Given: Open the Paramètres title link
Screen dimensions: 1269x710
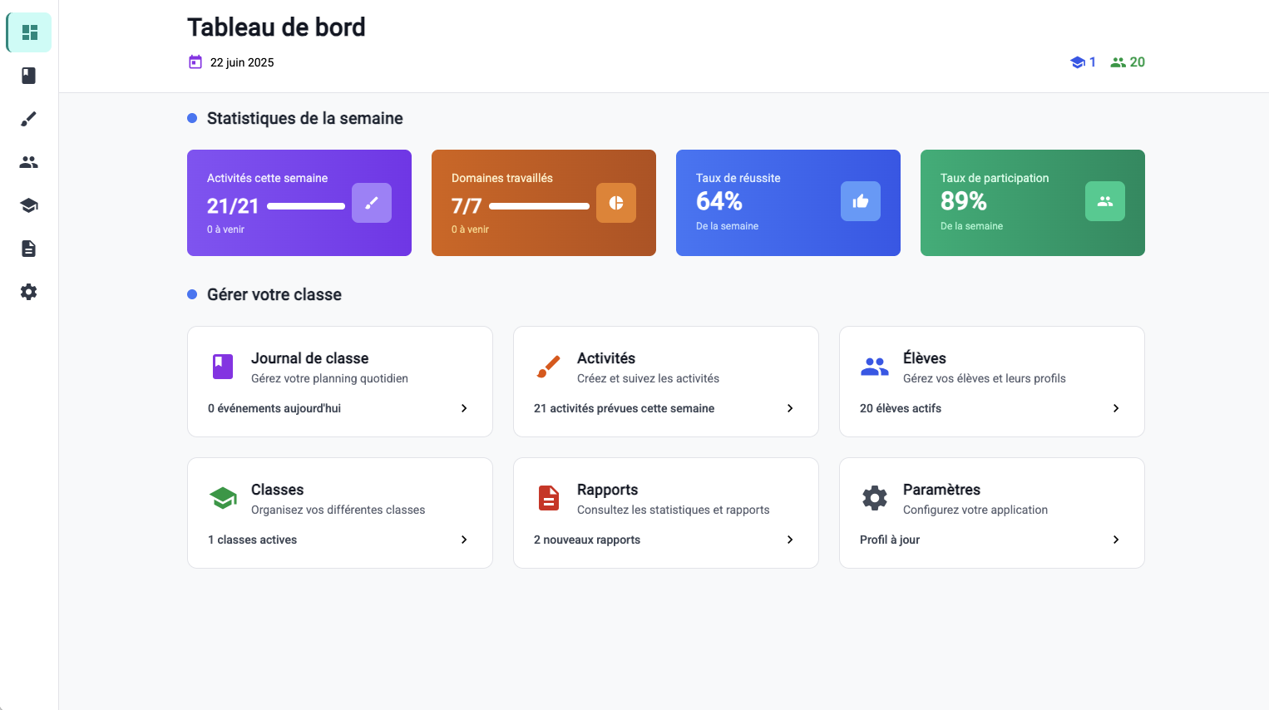Looking at the screenshot, I should pos(941,490).
